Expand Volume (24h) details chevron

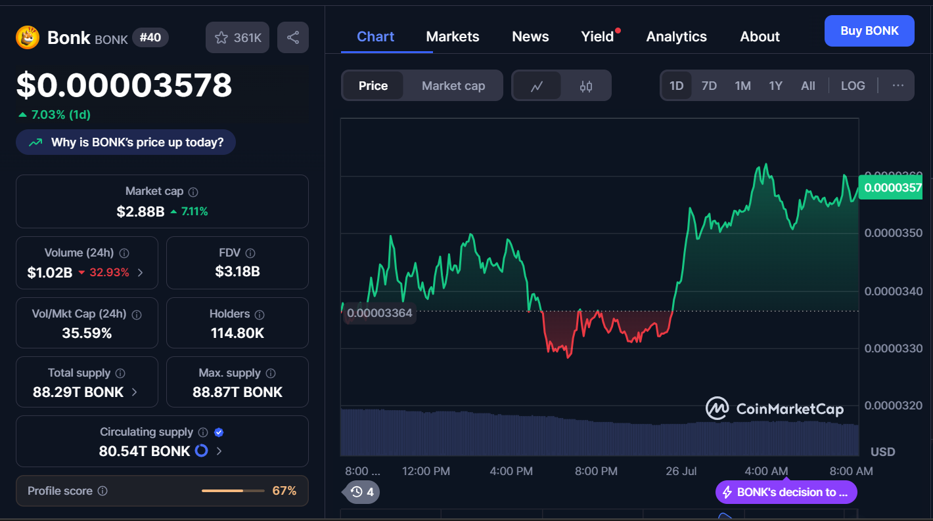(140, 272)
